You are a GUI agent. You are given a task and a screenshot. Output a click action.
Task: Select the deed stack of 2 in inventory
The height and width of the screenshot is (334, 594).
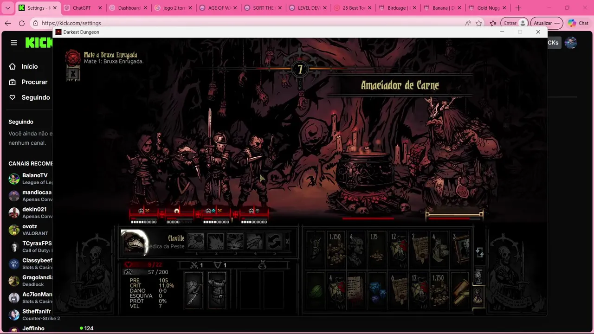(419, 250)
